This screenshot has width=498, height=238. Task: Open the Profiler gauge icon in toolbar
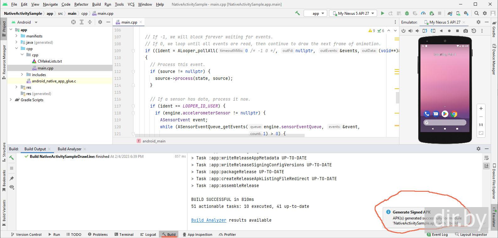(423, 13)
